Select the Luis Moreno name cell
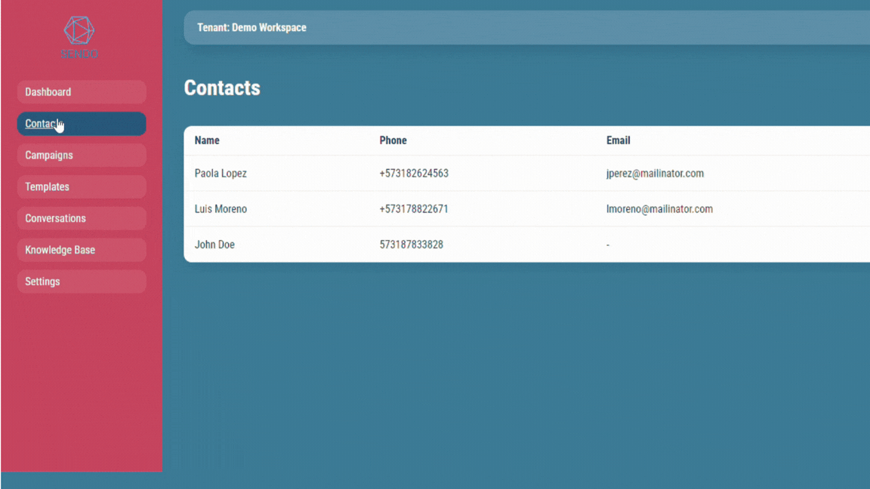870x489 pixels. click(221, 209)
